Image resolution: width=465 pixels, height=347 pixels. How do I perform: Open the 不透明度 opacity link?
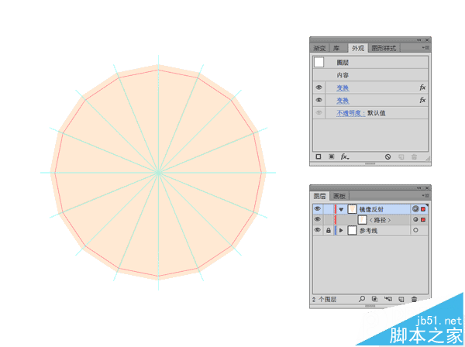pos(350,113)
